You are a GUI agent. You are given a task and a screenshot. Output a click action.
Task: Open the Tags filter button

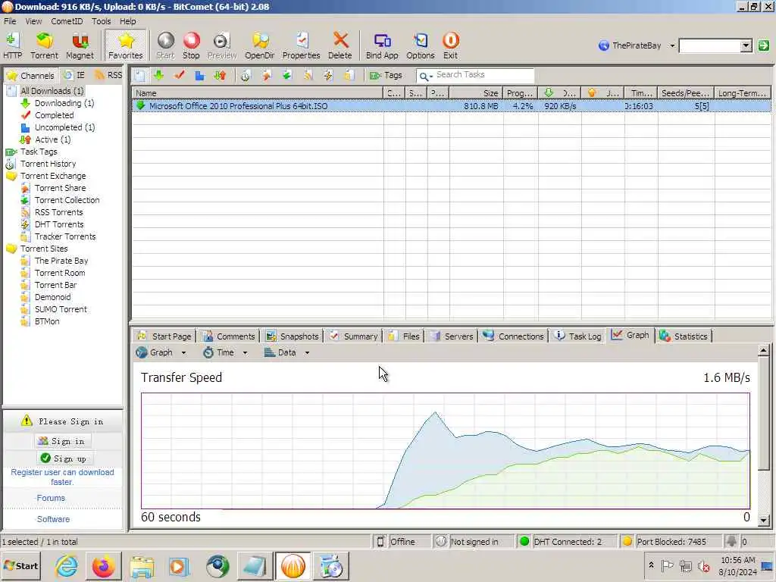pos(386,75)
